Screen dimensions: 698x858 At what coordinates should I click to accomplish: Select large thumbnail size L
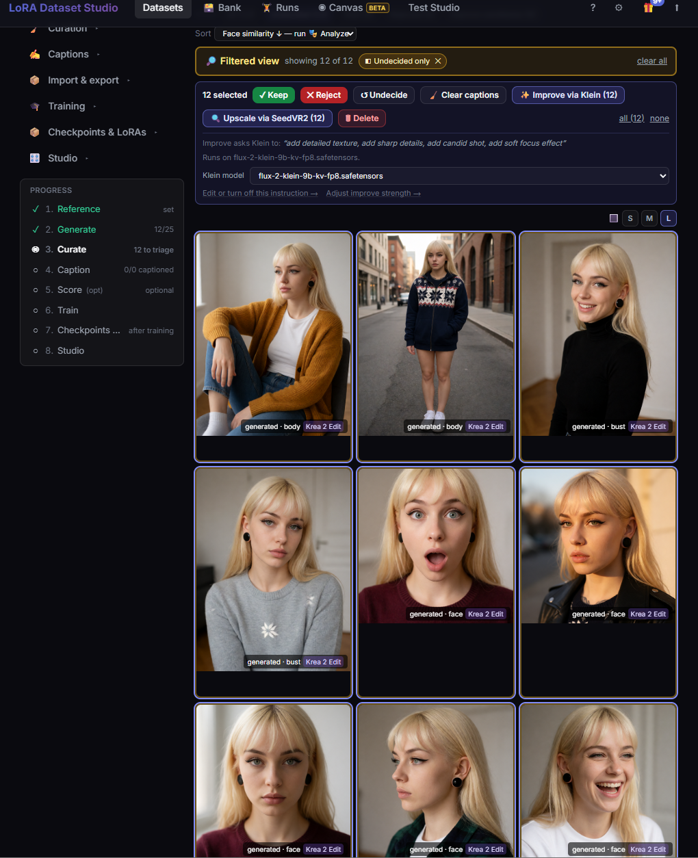[x=669, y=218]
